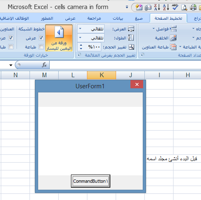Select the column K header
The height and width of the screenshot is (200, 201).
tap(101, 75)
